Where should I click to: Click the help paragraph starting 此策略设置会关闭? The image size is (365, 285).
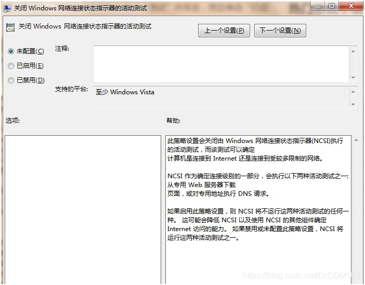pyautogui.click(x=255, y=150)
